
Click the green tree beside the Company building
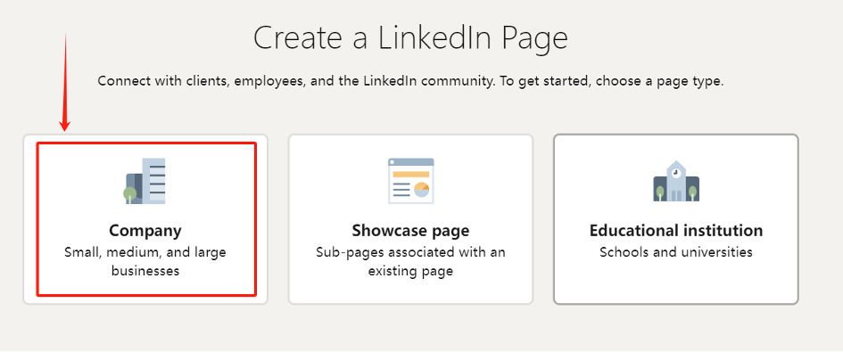(x=129, y=195)
